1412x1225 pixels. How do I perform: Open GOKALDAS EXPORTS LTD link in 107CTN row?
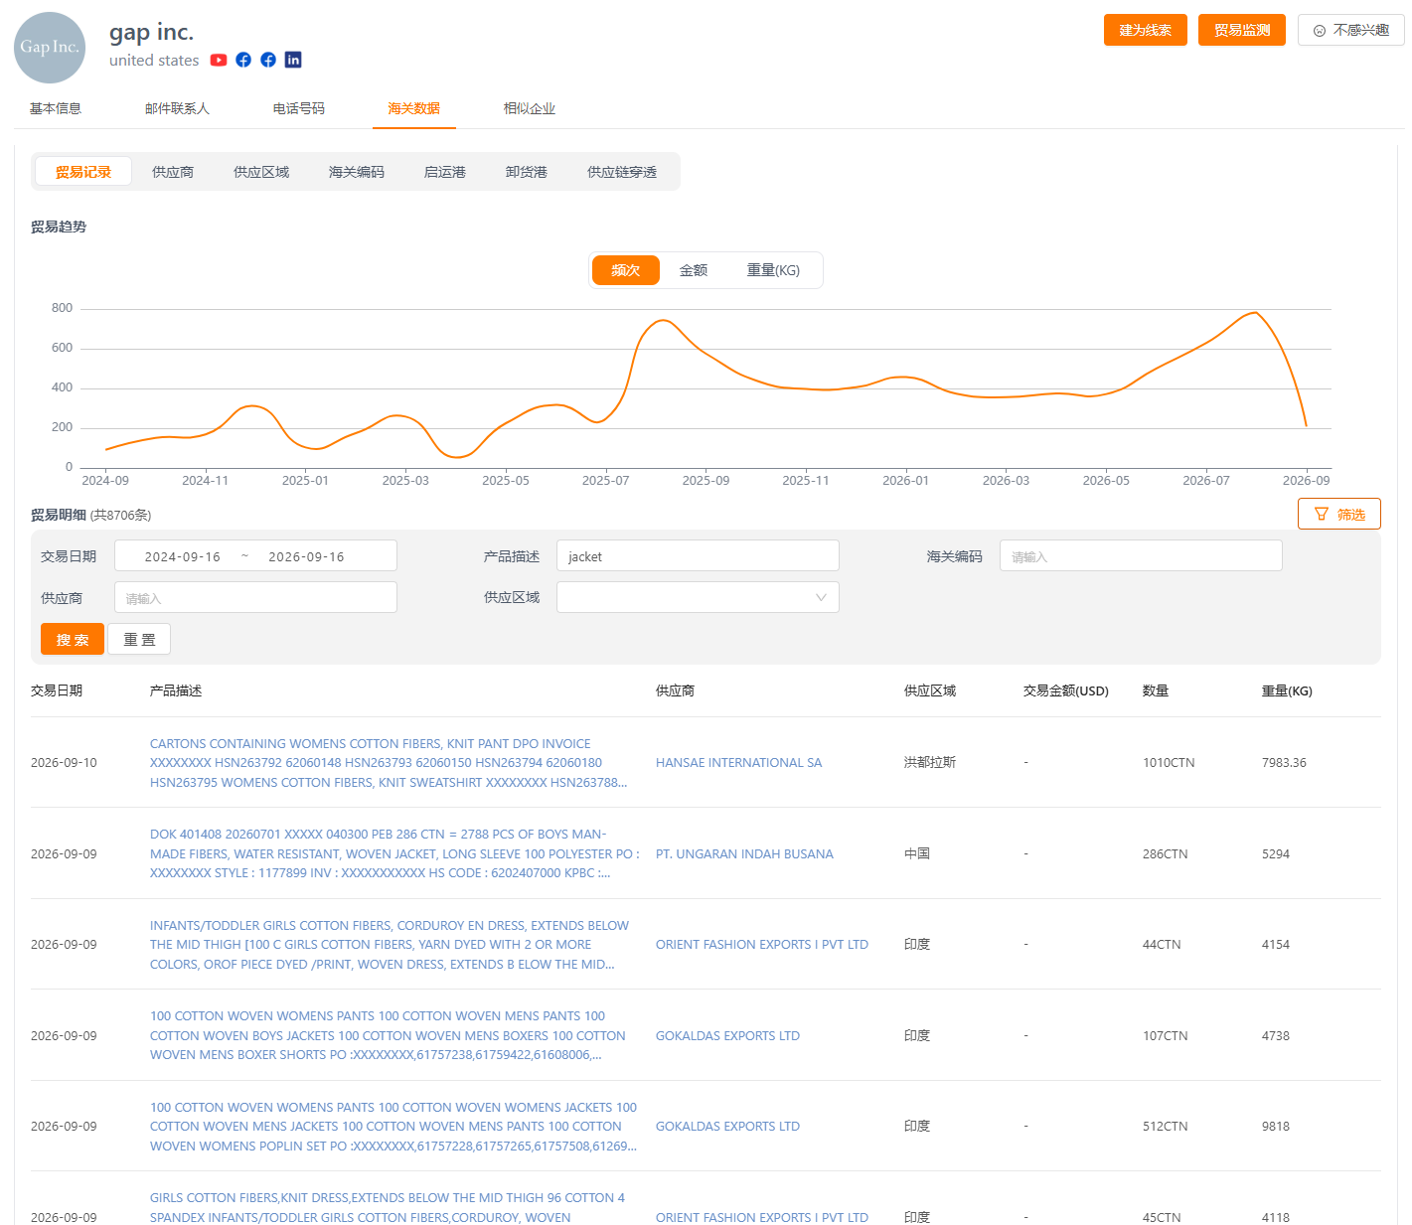point(727,1036)
